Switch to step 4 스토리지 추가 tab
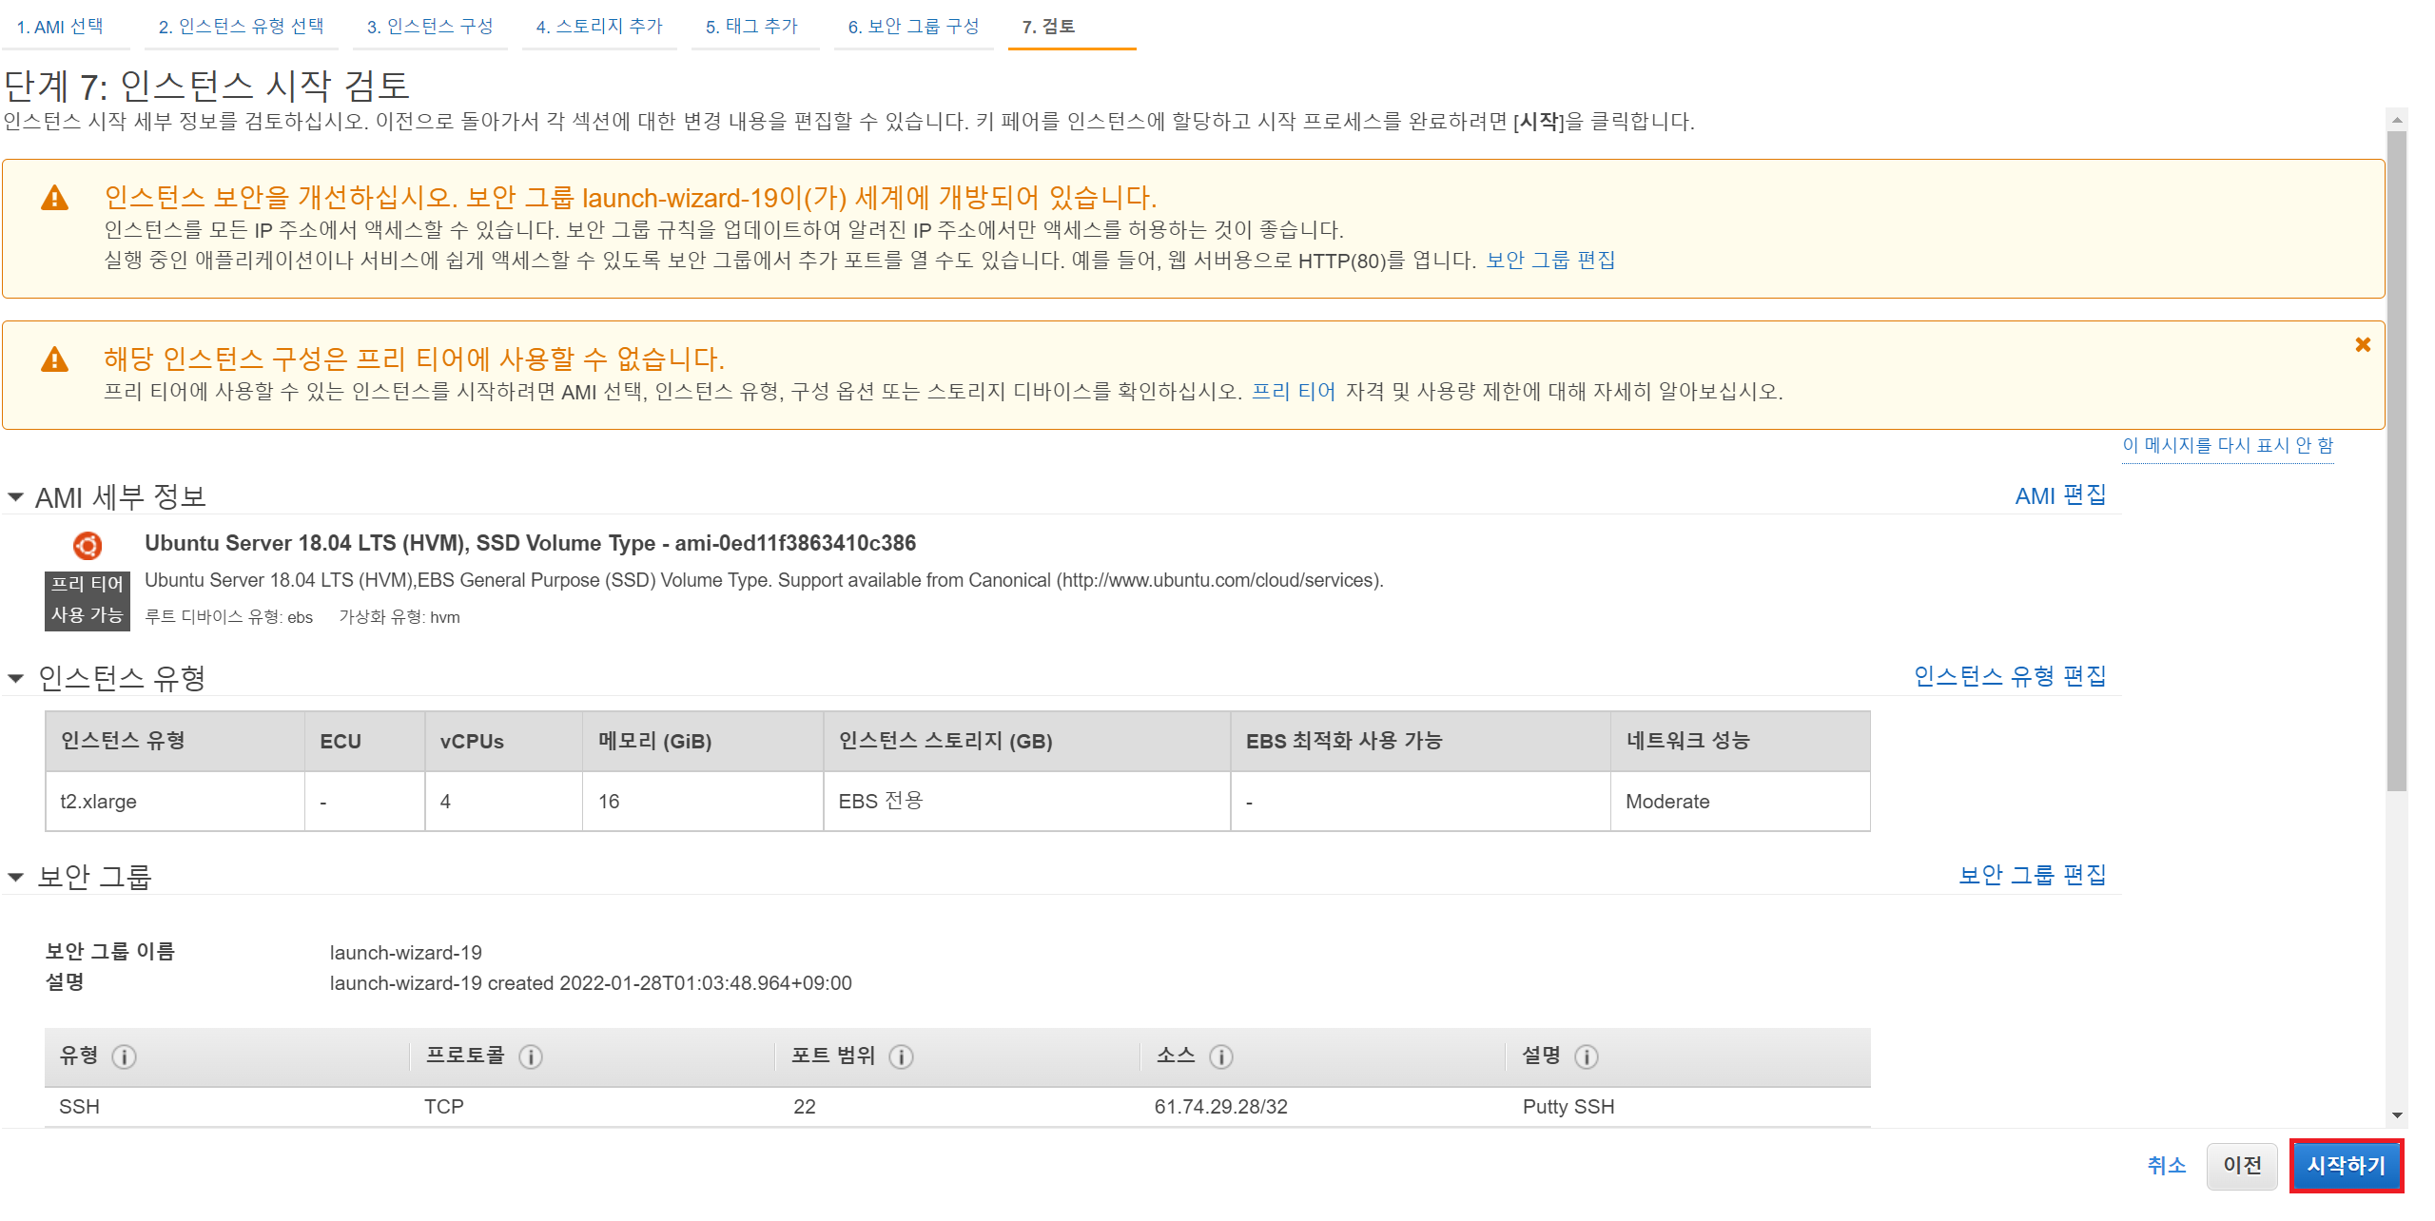Image resolution: width=2435 pixels, height=1221 pixels. [x=599, y=27]
